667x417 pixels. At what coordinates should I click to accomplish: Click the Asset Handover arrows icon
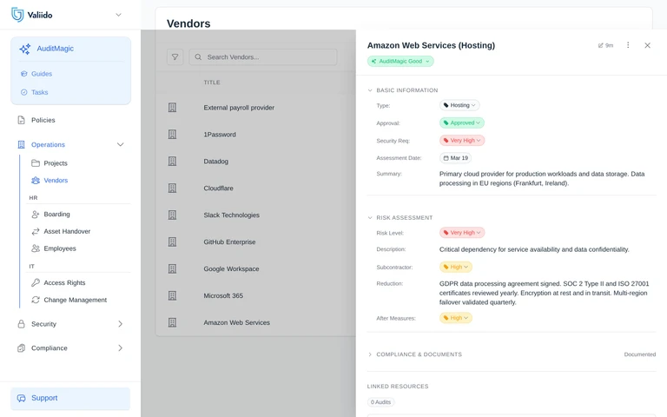coord(36,231)
